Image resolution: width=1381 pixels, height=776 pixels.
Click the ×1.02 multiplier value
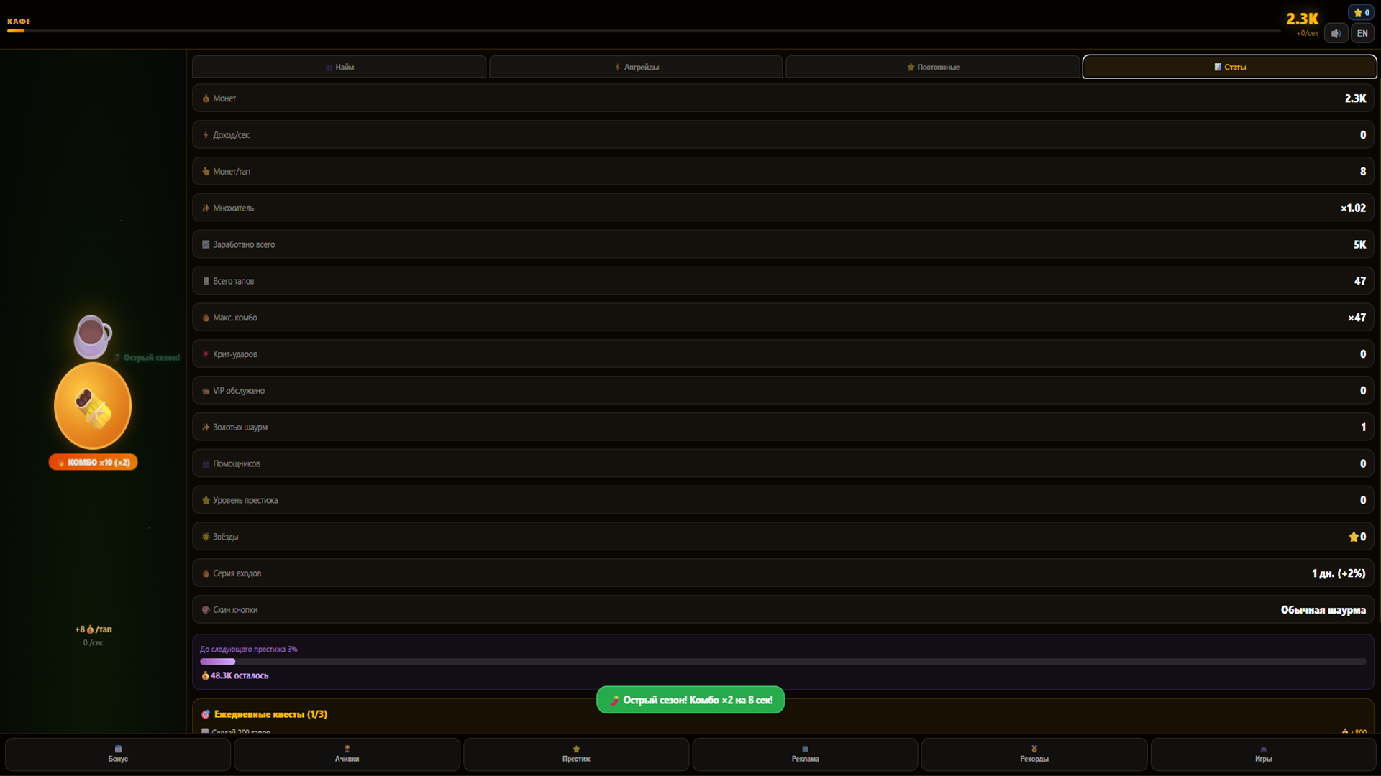[x=1353, y=208]
